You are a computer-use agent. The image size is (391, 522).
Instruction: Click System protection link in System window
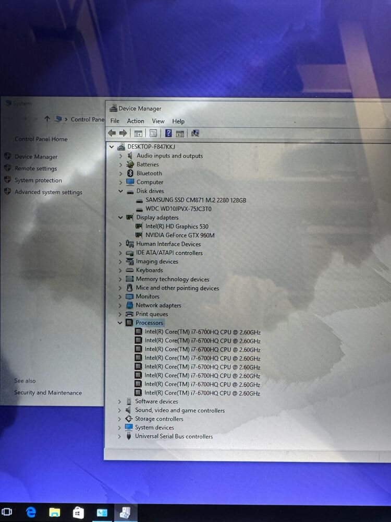[38, 180]
